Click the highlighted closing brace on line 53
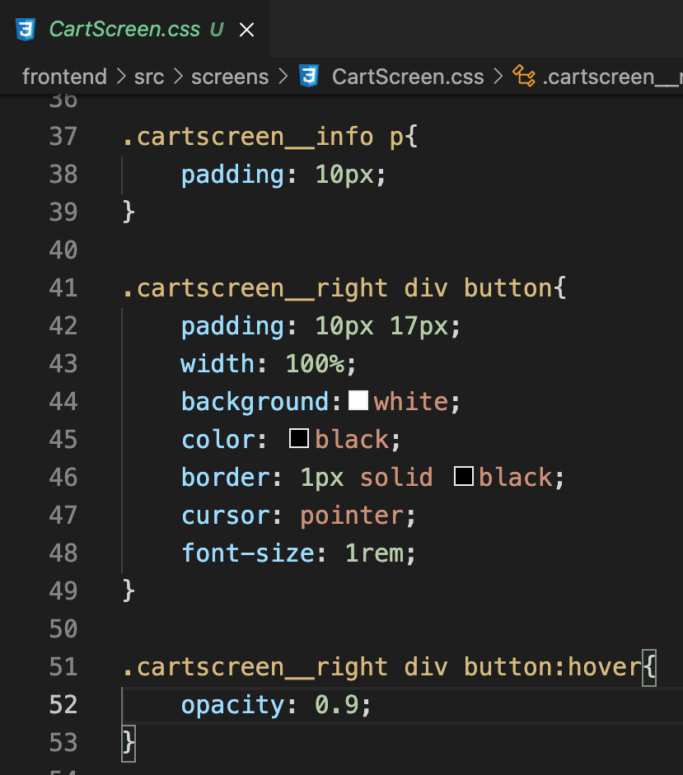683x775 pixels. [129, 743]
